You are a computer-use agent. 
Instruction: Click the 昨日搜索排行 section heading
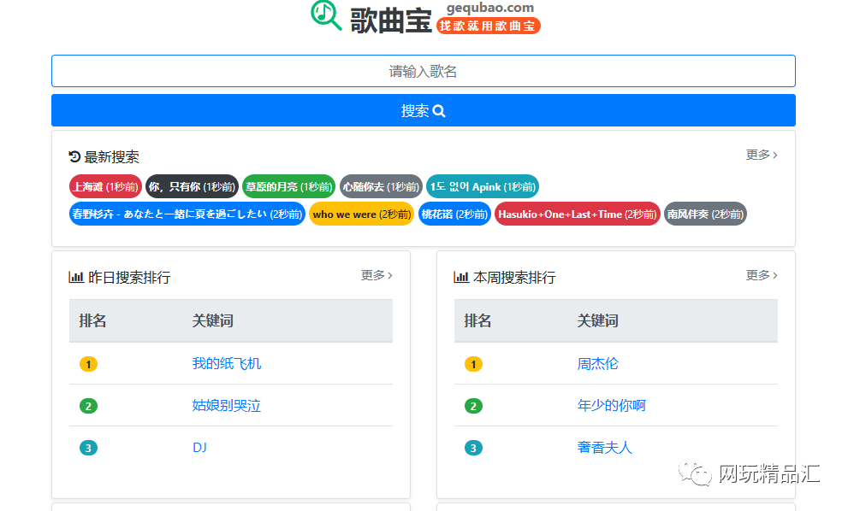pos(129,278)
